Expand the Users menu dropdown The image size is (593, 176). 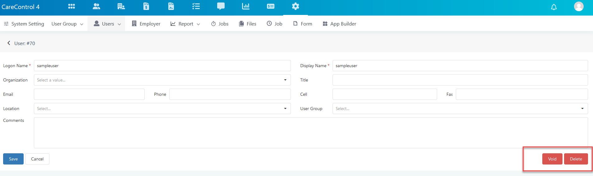click(x=107, y=24)
